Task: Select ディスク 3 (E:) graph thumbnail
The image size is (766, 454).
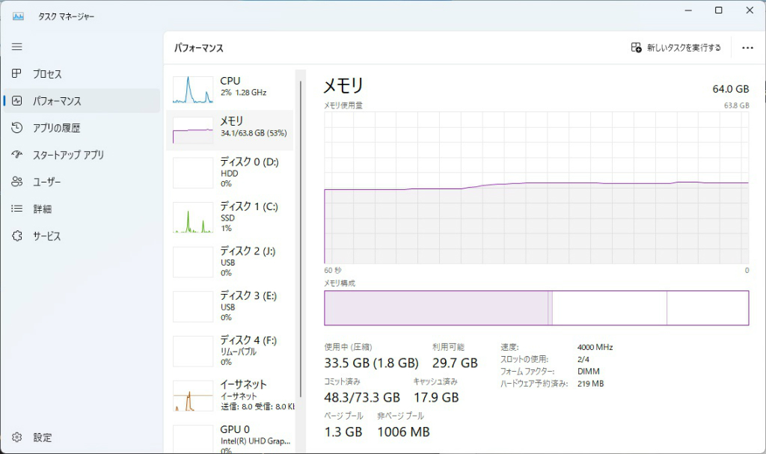Action: [193, 307]
